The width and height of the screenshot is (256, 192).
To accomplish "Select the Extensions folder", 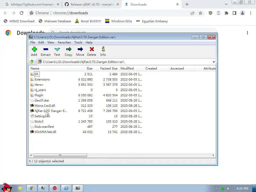I will (x=42, y=79).
